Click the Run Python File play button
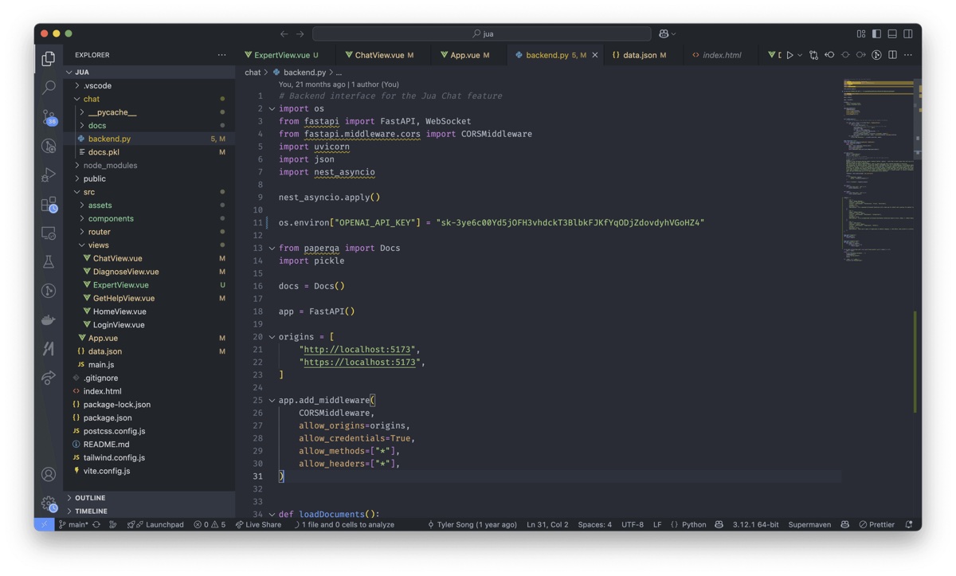This screenshot has width=956, height=576. pyautogui.click(x=789, y=55)
